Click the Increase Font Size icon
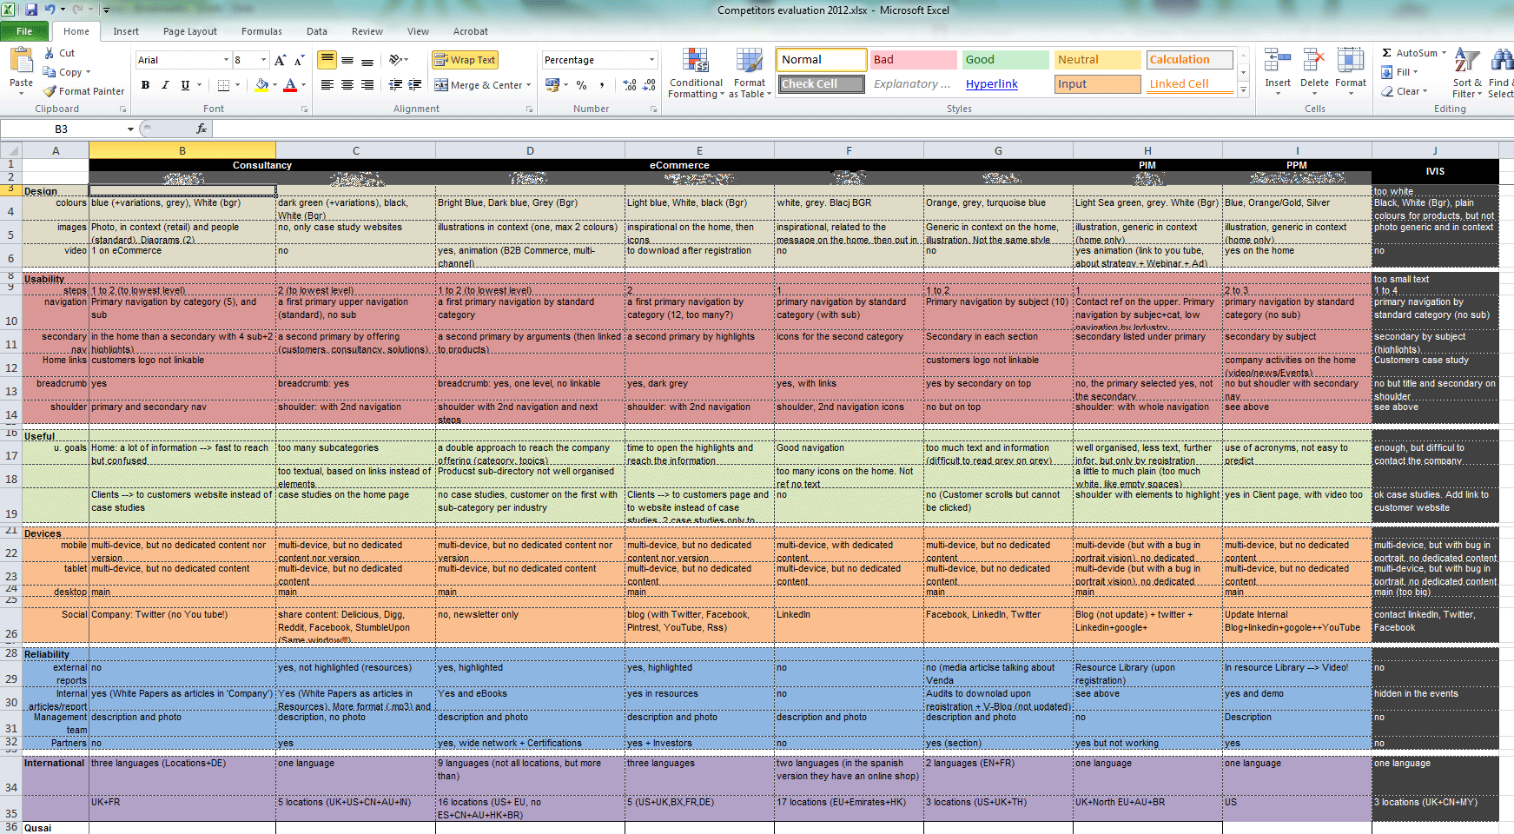This screenshot has width=1514, height=834. tap(280, 60)
